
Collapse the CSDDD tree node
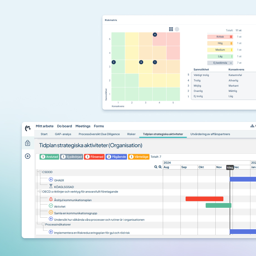pyautogui.click(x=40, y=172)
